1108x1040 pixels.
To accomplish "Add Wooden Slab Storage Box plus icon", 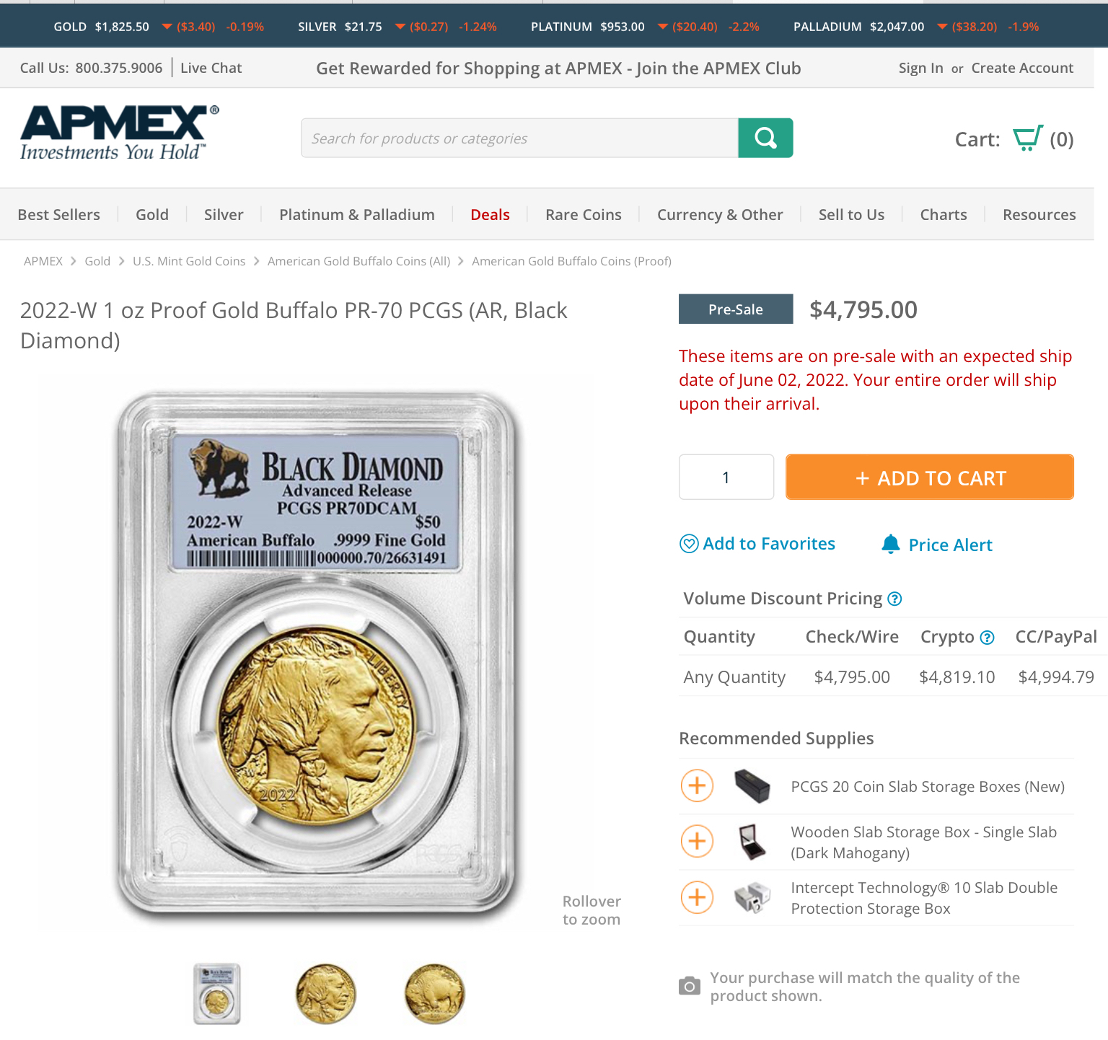I will tap(697, 841).
